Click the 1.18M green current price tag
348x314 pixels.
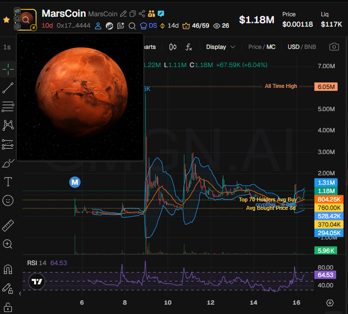click(326, 191)
